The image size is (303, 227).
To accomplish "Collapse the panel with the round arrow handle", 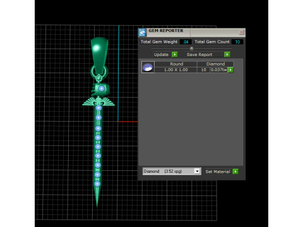I will click(191, 49).
